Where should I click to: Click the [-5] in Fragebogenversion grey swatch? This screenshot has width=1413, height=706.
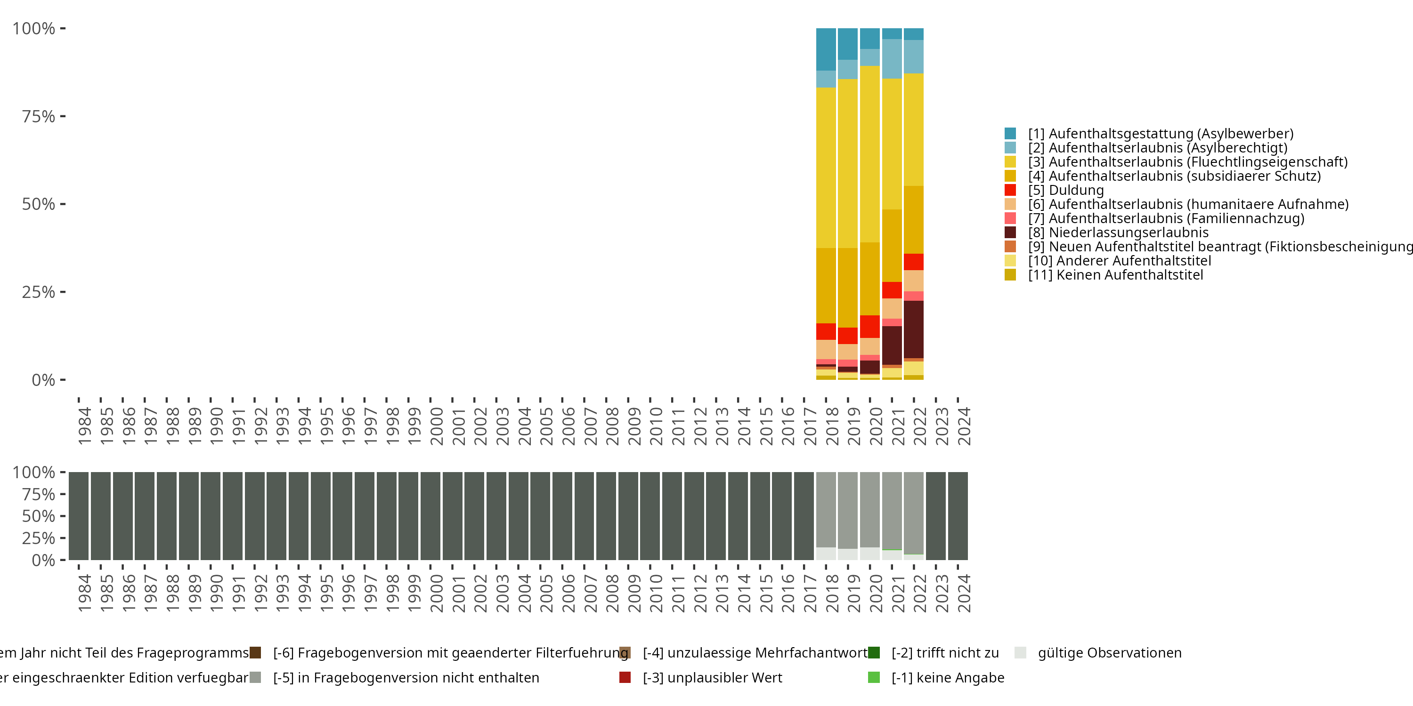255,677
